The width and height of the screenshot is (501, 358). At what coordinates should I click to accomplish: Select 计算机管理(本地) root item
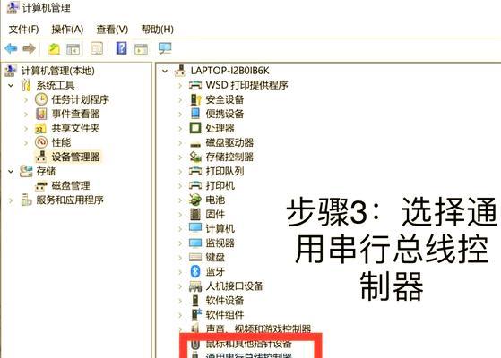[58, 71]
